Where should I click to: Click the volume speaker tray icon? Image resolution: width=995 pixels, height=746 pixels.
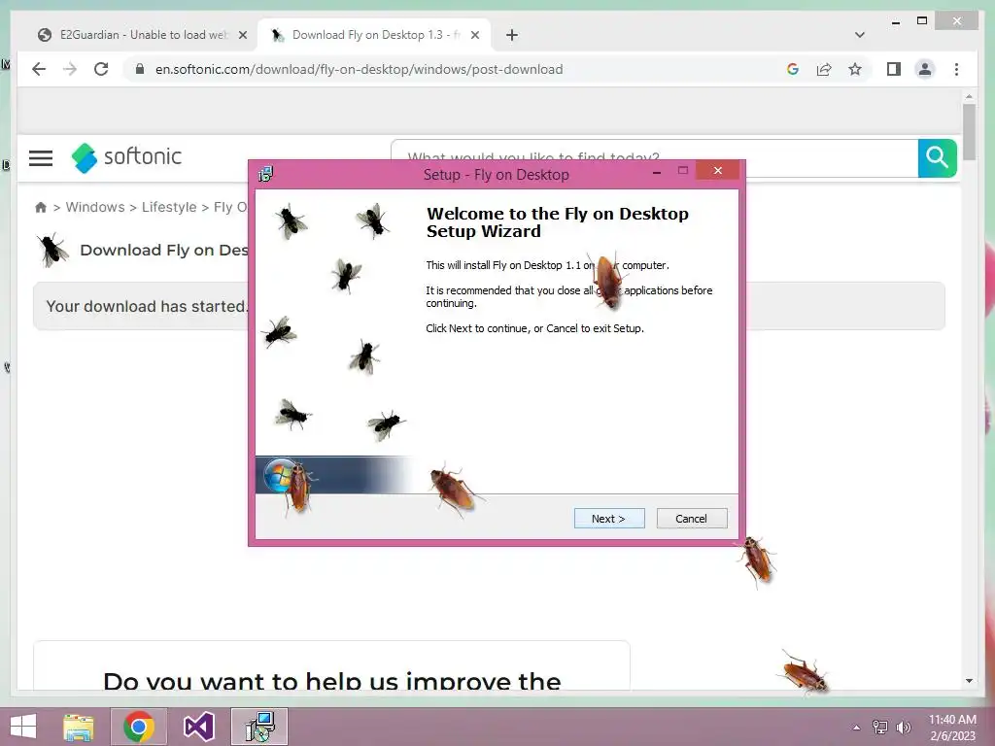tap(903, 728)
